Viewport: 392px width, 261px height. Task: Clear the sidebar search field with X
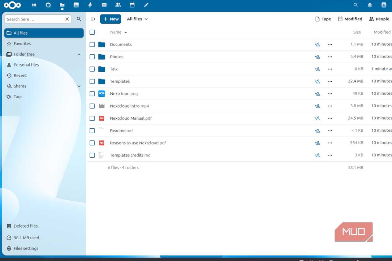pyautogui.click(x=67, y=19)
